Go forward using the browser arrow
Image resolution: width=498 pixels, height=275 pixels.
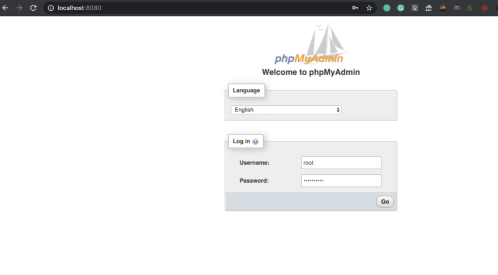[19, 8]
